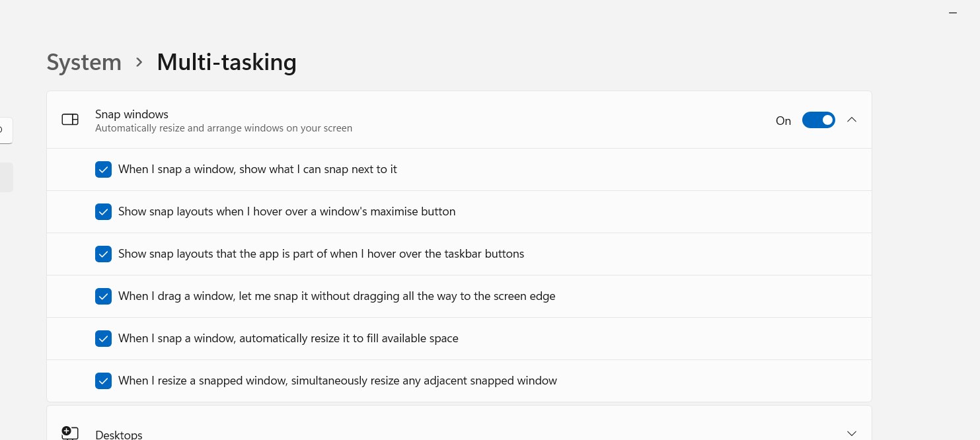980x440 pixels.
Task: Go back to System in breadcrumb
Action: point(84,62)
